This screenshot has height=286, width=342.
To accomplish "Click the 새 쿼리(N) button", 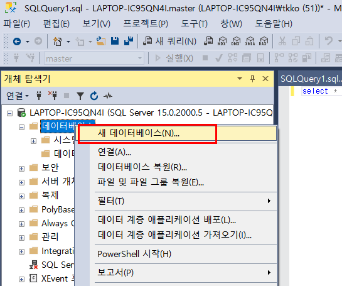I will point(169,41).
